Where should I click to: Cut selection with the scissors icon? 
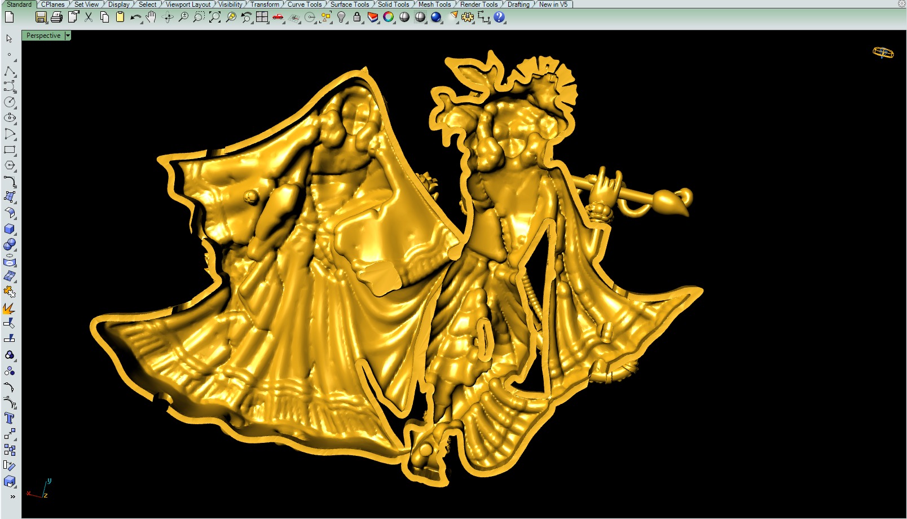[x=89, y=17]
